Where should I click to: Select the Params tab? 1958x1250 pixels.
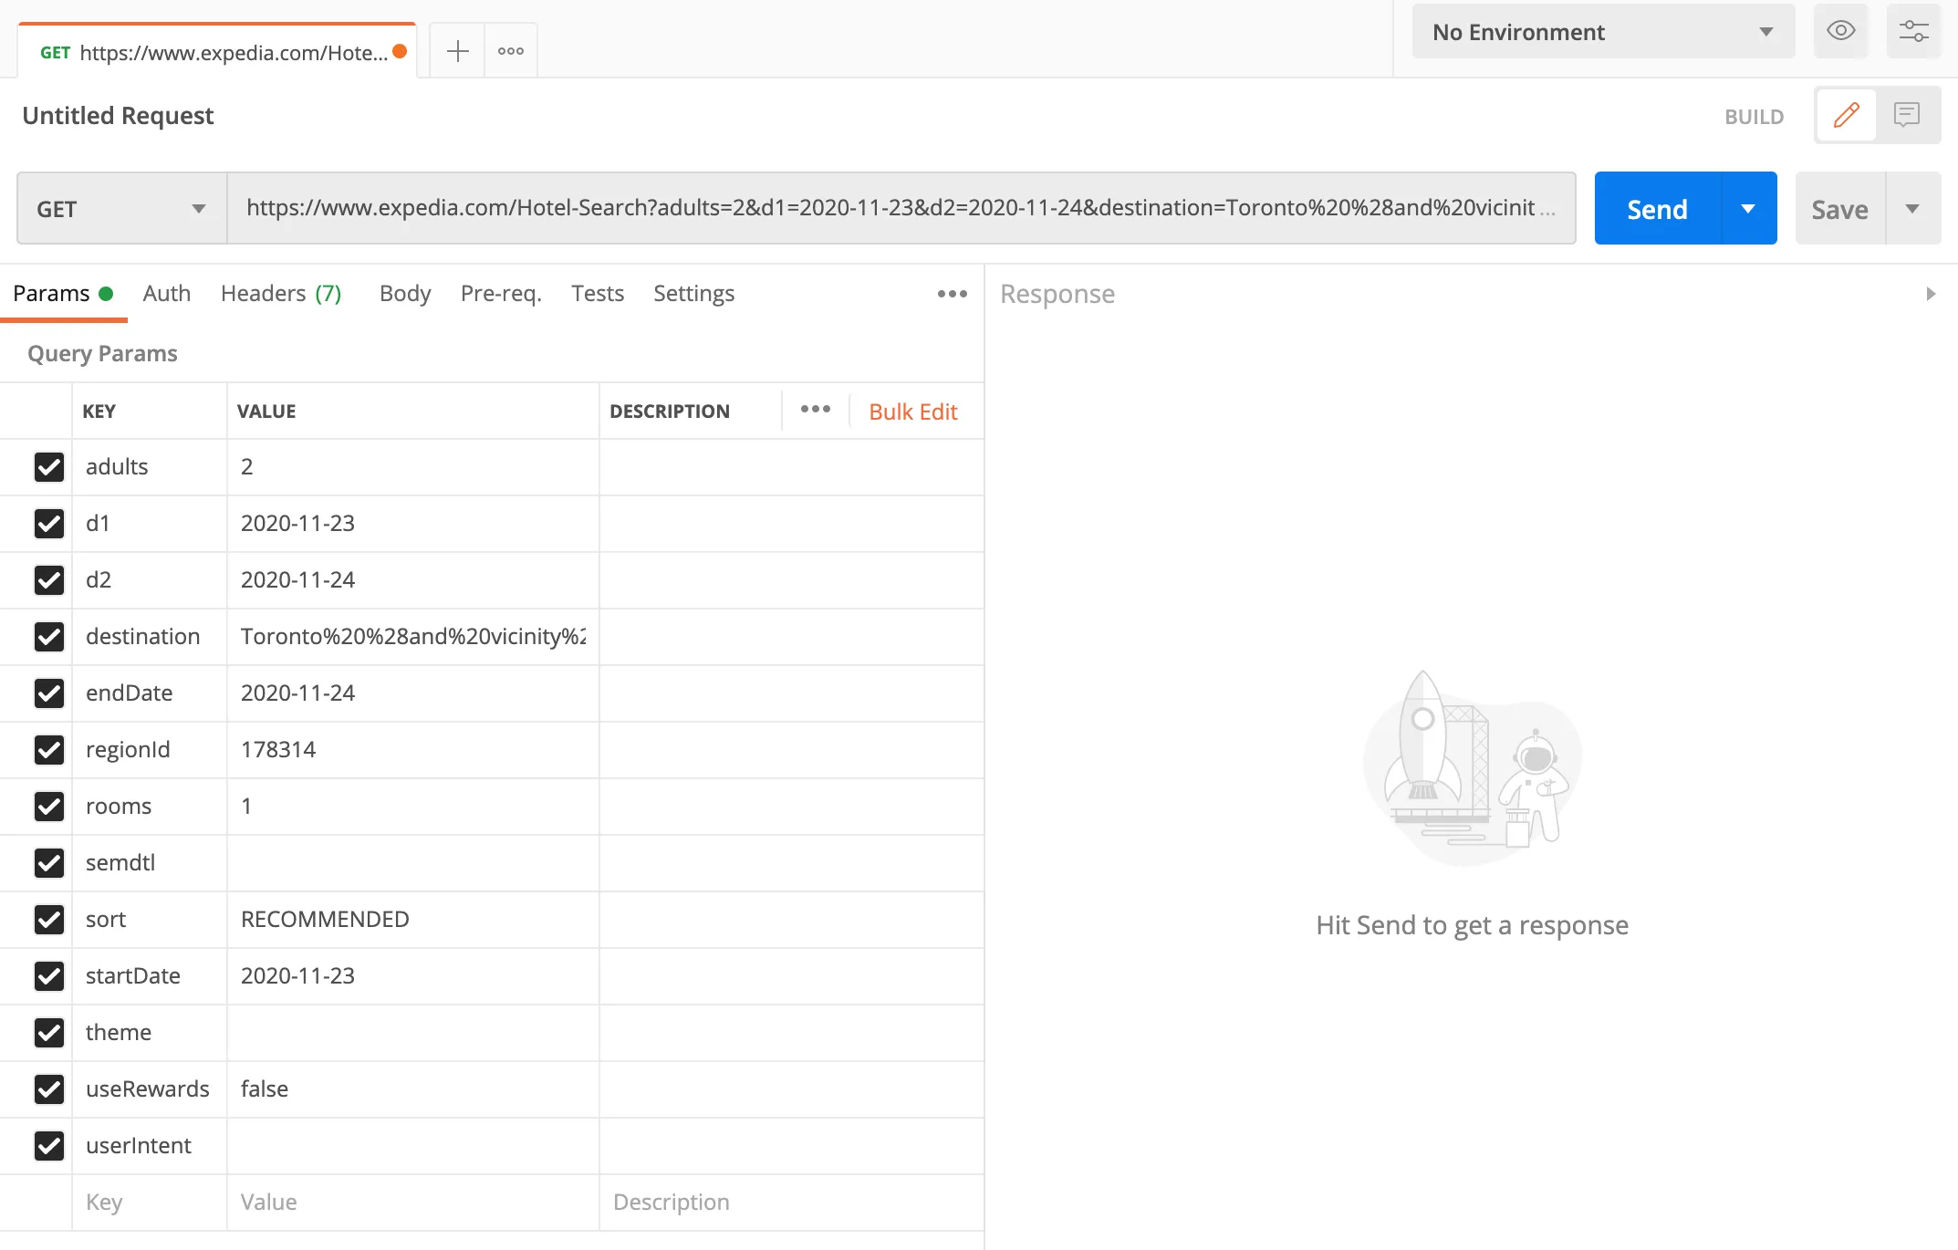tap(63, 294)
